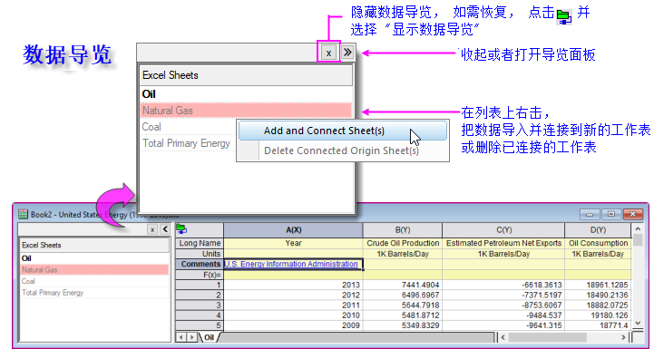This screenshot has width=654, height=349.
Task: Select column A(X) header
Action: tap(293, 230)
